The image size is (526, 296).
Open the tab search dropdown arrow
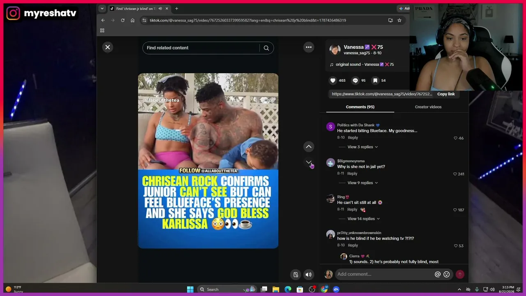(x=102, y=9)
